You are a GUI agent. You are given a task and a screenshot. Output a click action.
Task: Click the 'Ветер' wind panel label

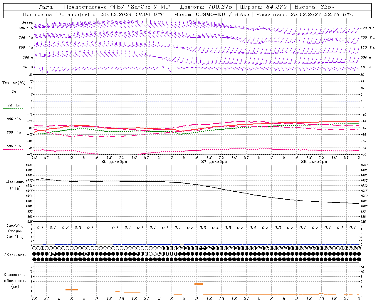tap(27, 22)
